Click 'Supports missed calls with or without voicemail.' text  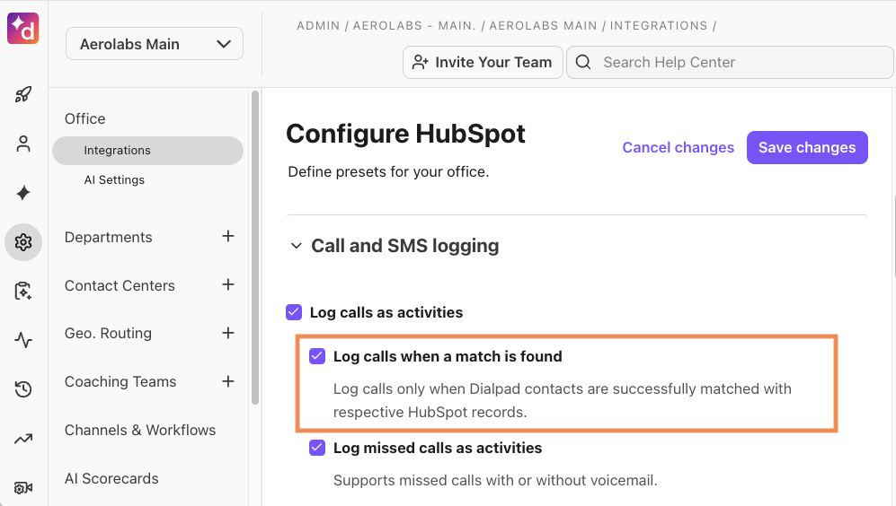pos(495,480)
